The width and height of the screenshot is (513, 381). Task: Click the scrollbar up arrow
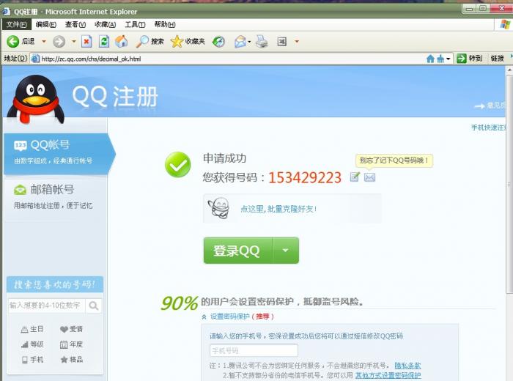509,70
